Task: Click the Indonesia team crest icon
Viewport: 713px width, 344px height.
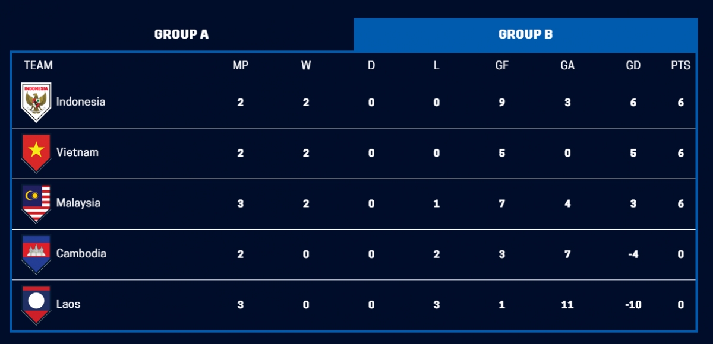Action: [x=36, y=102]
